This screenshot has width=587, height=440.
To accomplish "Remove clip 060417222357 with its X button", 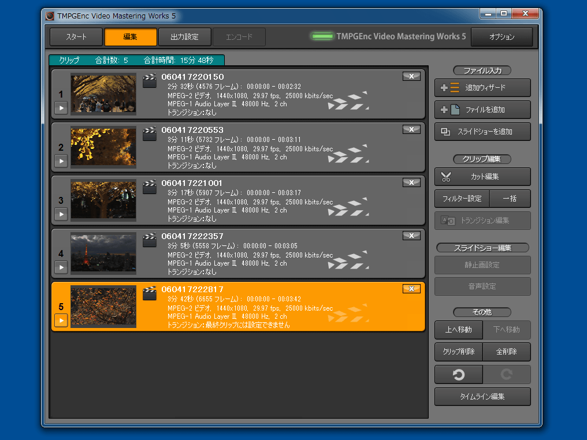I will coord(411,236).
